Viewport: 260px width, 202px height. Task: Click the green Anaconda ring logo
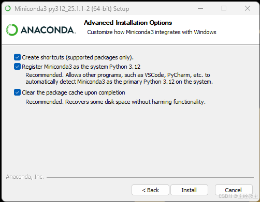(12, 30)
